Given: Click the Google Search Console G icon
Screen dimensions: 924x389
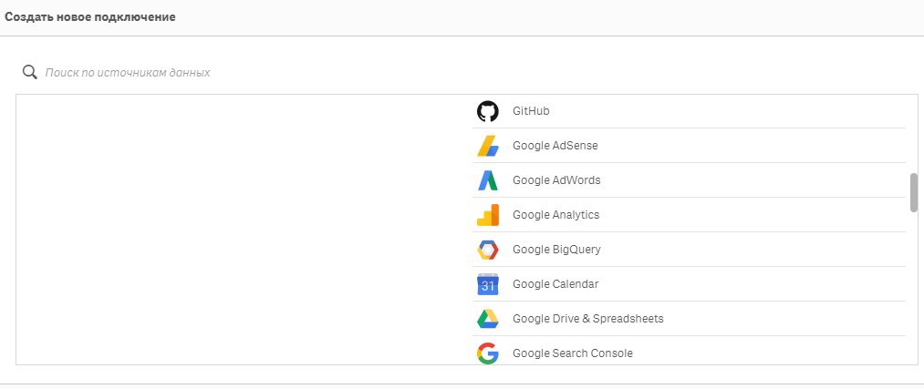Looking at the screenshot, I should [487, 353].
